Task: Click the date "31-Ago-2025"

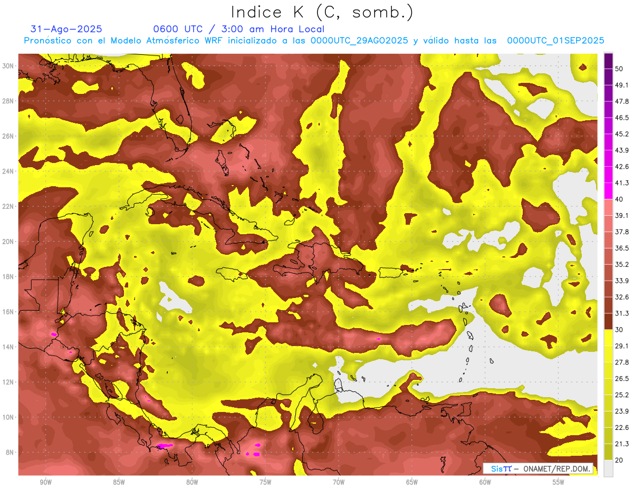Action: [x=66, y=29]
